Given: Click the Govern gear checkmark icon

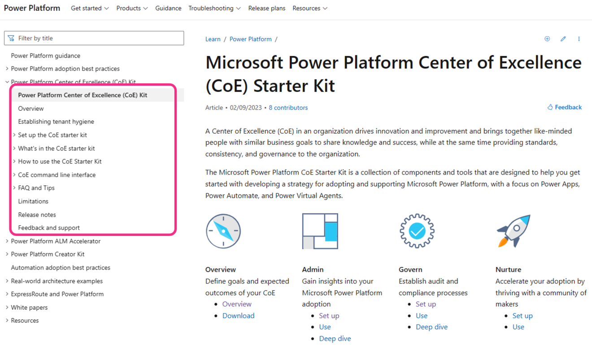Looking at the screenshot, I should (417, 231).
